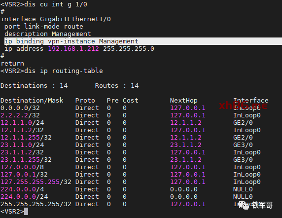
Task: Click NULL0 interface in 224.0.0.0/4 row
Action: click(x=243, y=189)
